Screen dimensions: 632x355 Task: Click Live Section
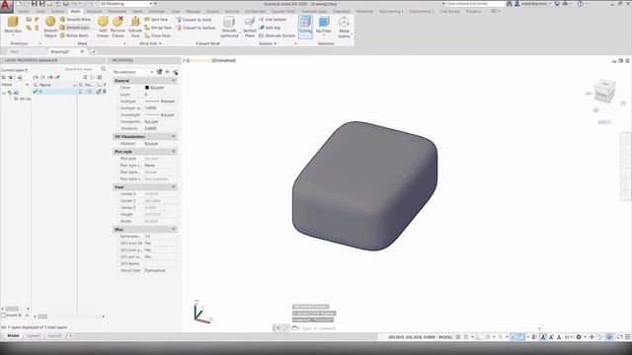point(273,20)
